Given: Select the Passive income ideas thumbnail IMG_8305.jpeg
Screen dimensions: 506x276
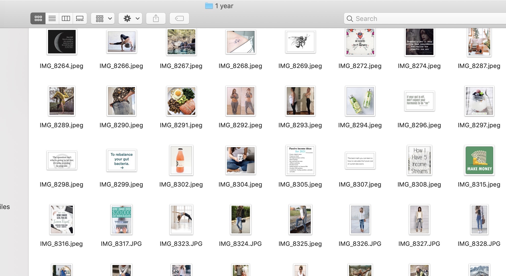Looking at the screenshot, I should point(301,160).
